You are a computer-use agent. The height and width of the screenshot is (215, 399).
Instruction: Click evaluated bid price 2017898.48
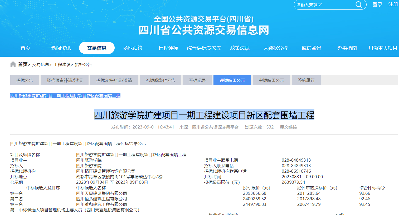(309, 199)
